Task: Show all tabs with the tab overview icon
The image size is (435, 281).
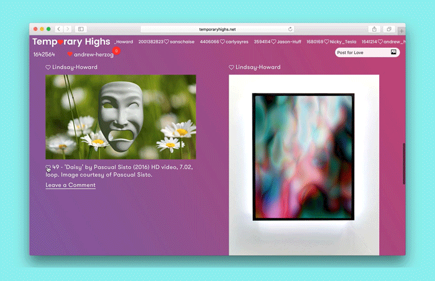Action: 389,29
